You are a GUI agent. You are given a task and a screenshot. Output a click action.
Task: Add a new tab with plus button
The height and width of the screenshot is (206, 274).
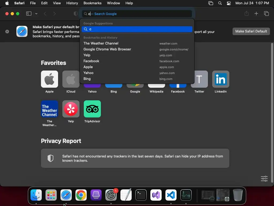[x=256, y=13]
